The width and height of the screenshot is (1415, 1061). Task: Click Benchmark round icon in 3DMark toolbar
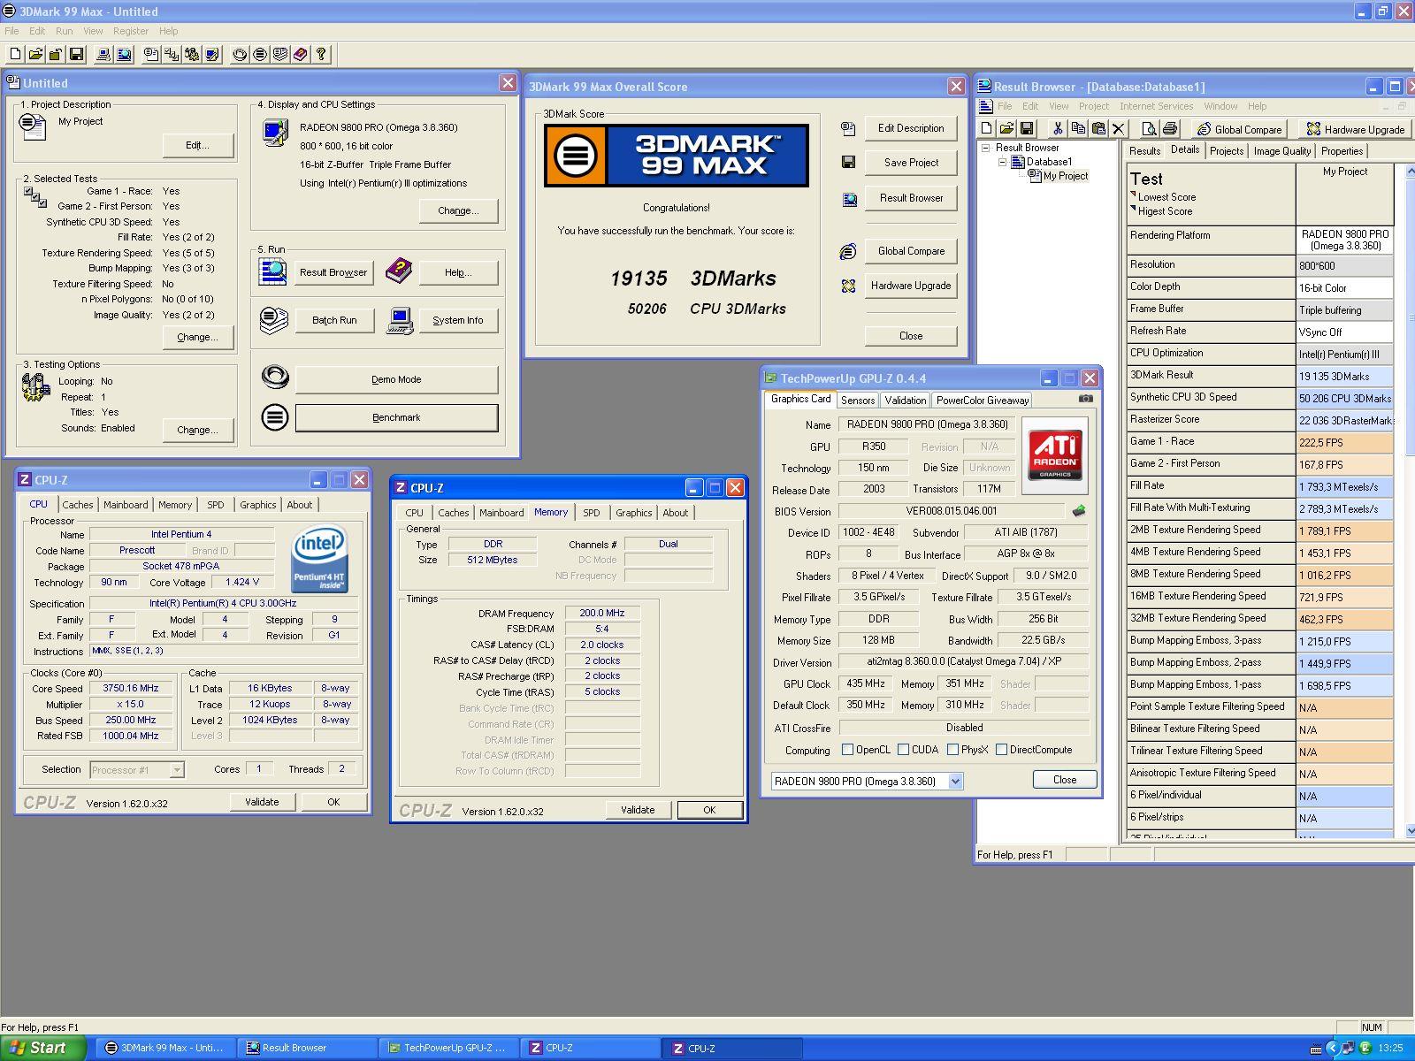pos(260,54)
